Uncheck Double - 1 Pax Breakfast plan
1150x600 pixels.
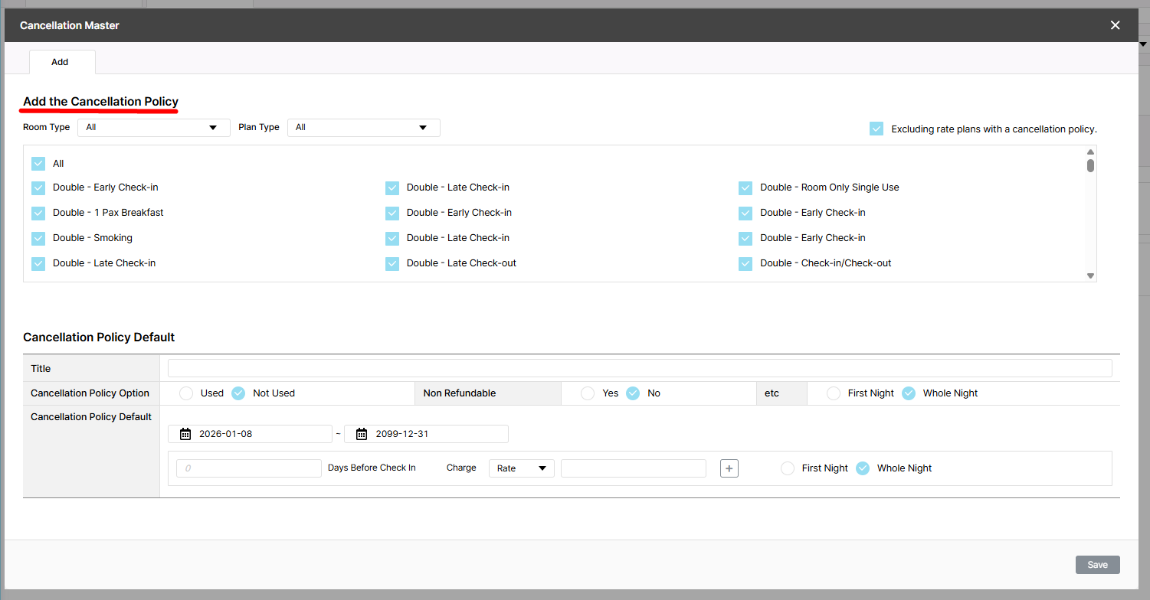pyautogui.click(x=38, y=213)
